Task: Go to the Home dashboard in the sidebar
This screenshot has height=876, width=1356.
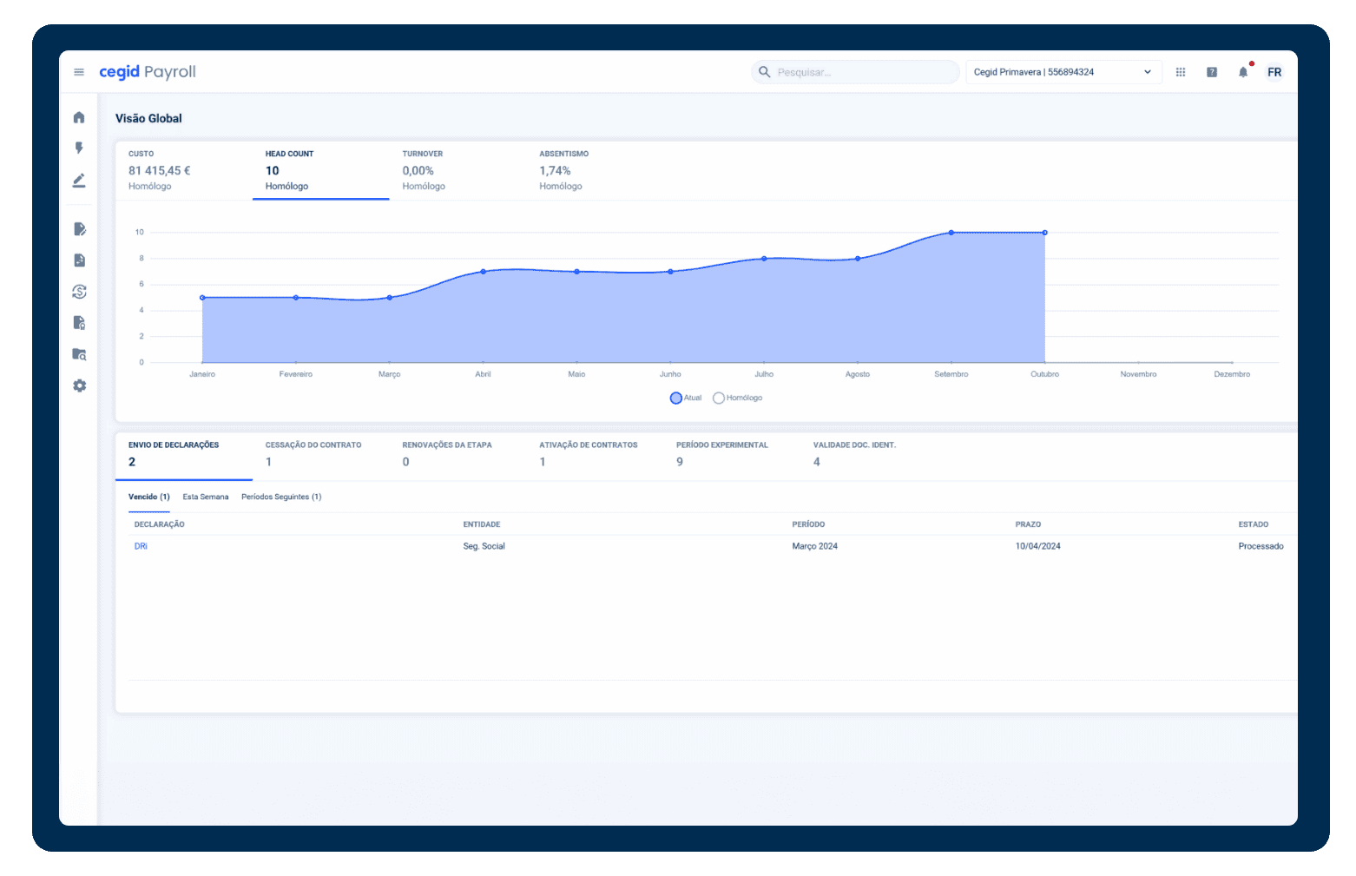Action: click(x=79, y=117)
